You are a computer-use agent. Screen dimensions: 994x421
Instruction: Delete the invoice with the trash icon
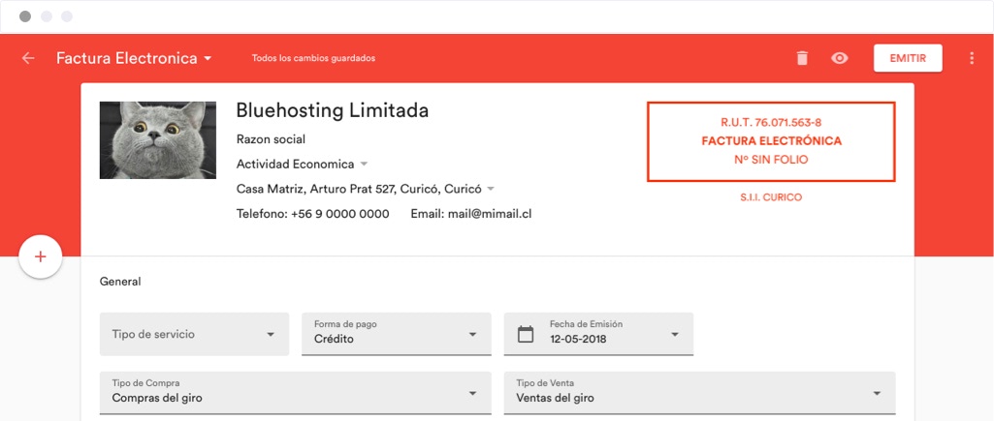pyautogui.click(x=803, y=58)
